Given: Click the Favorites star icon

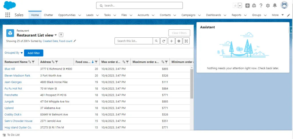Looking at the screenshot, I should coord(235,6).
